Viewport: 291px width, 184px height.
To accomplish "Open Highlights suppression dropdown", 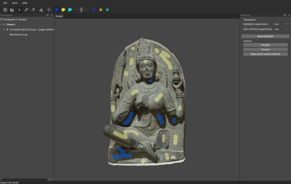I will (280, 24).
